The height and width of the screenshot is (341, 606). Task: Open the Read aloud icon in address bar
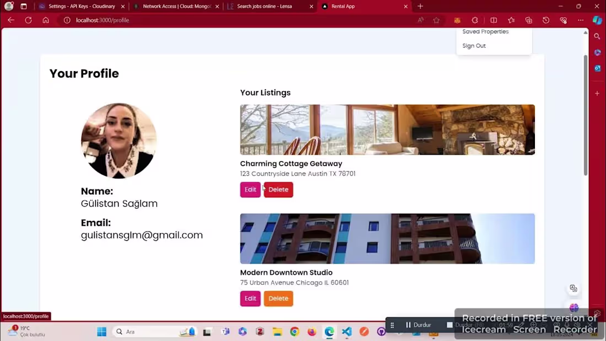pos(420,20)
